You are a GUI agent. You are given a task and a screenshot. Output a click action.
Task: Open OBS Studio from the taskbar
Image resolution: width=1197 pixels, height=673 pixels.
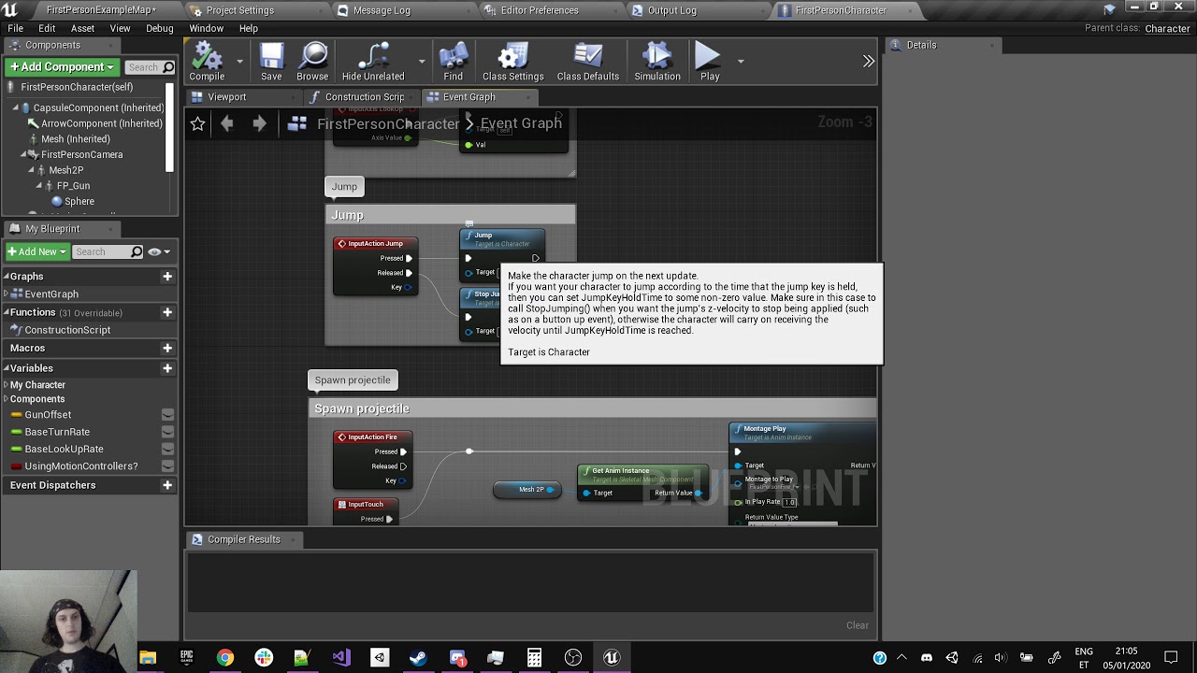(573, 658)
